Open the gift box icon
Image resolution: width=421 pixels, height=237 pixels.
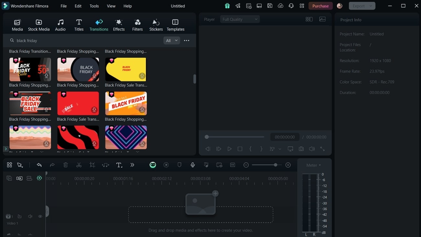[x=227, y=6]
